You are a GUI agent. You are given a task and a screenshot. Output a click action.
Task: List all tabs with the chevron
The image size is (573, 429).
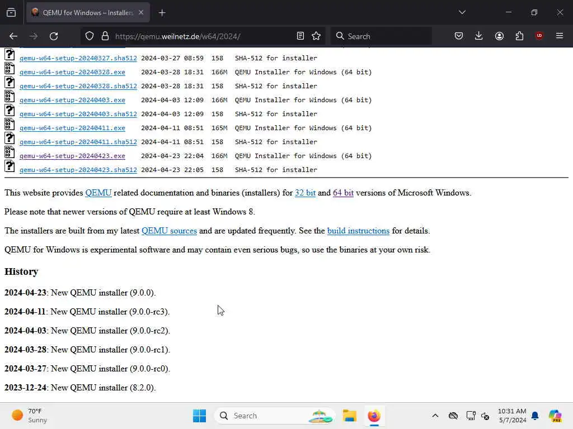tap(462, 12)
